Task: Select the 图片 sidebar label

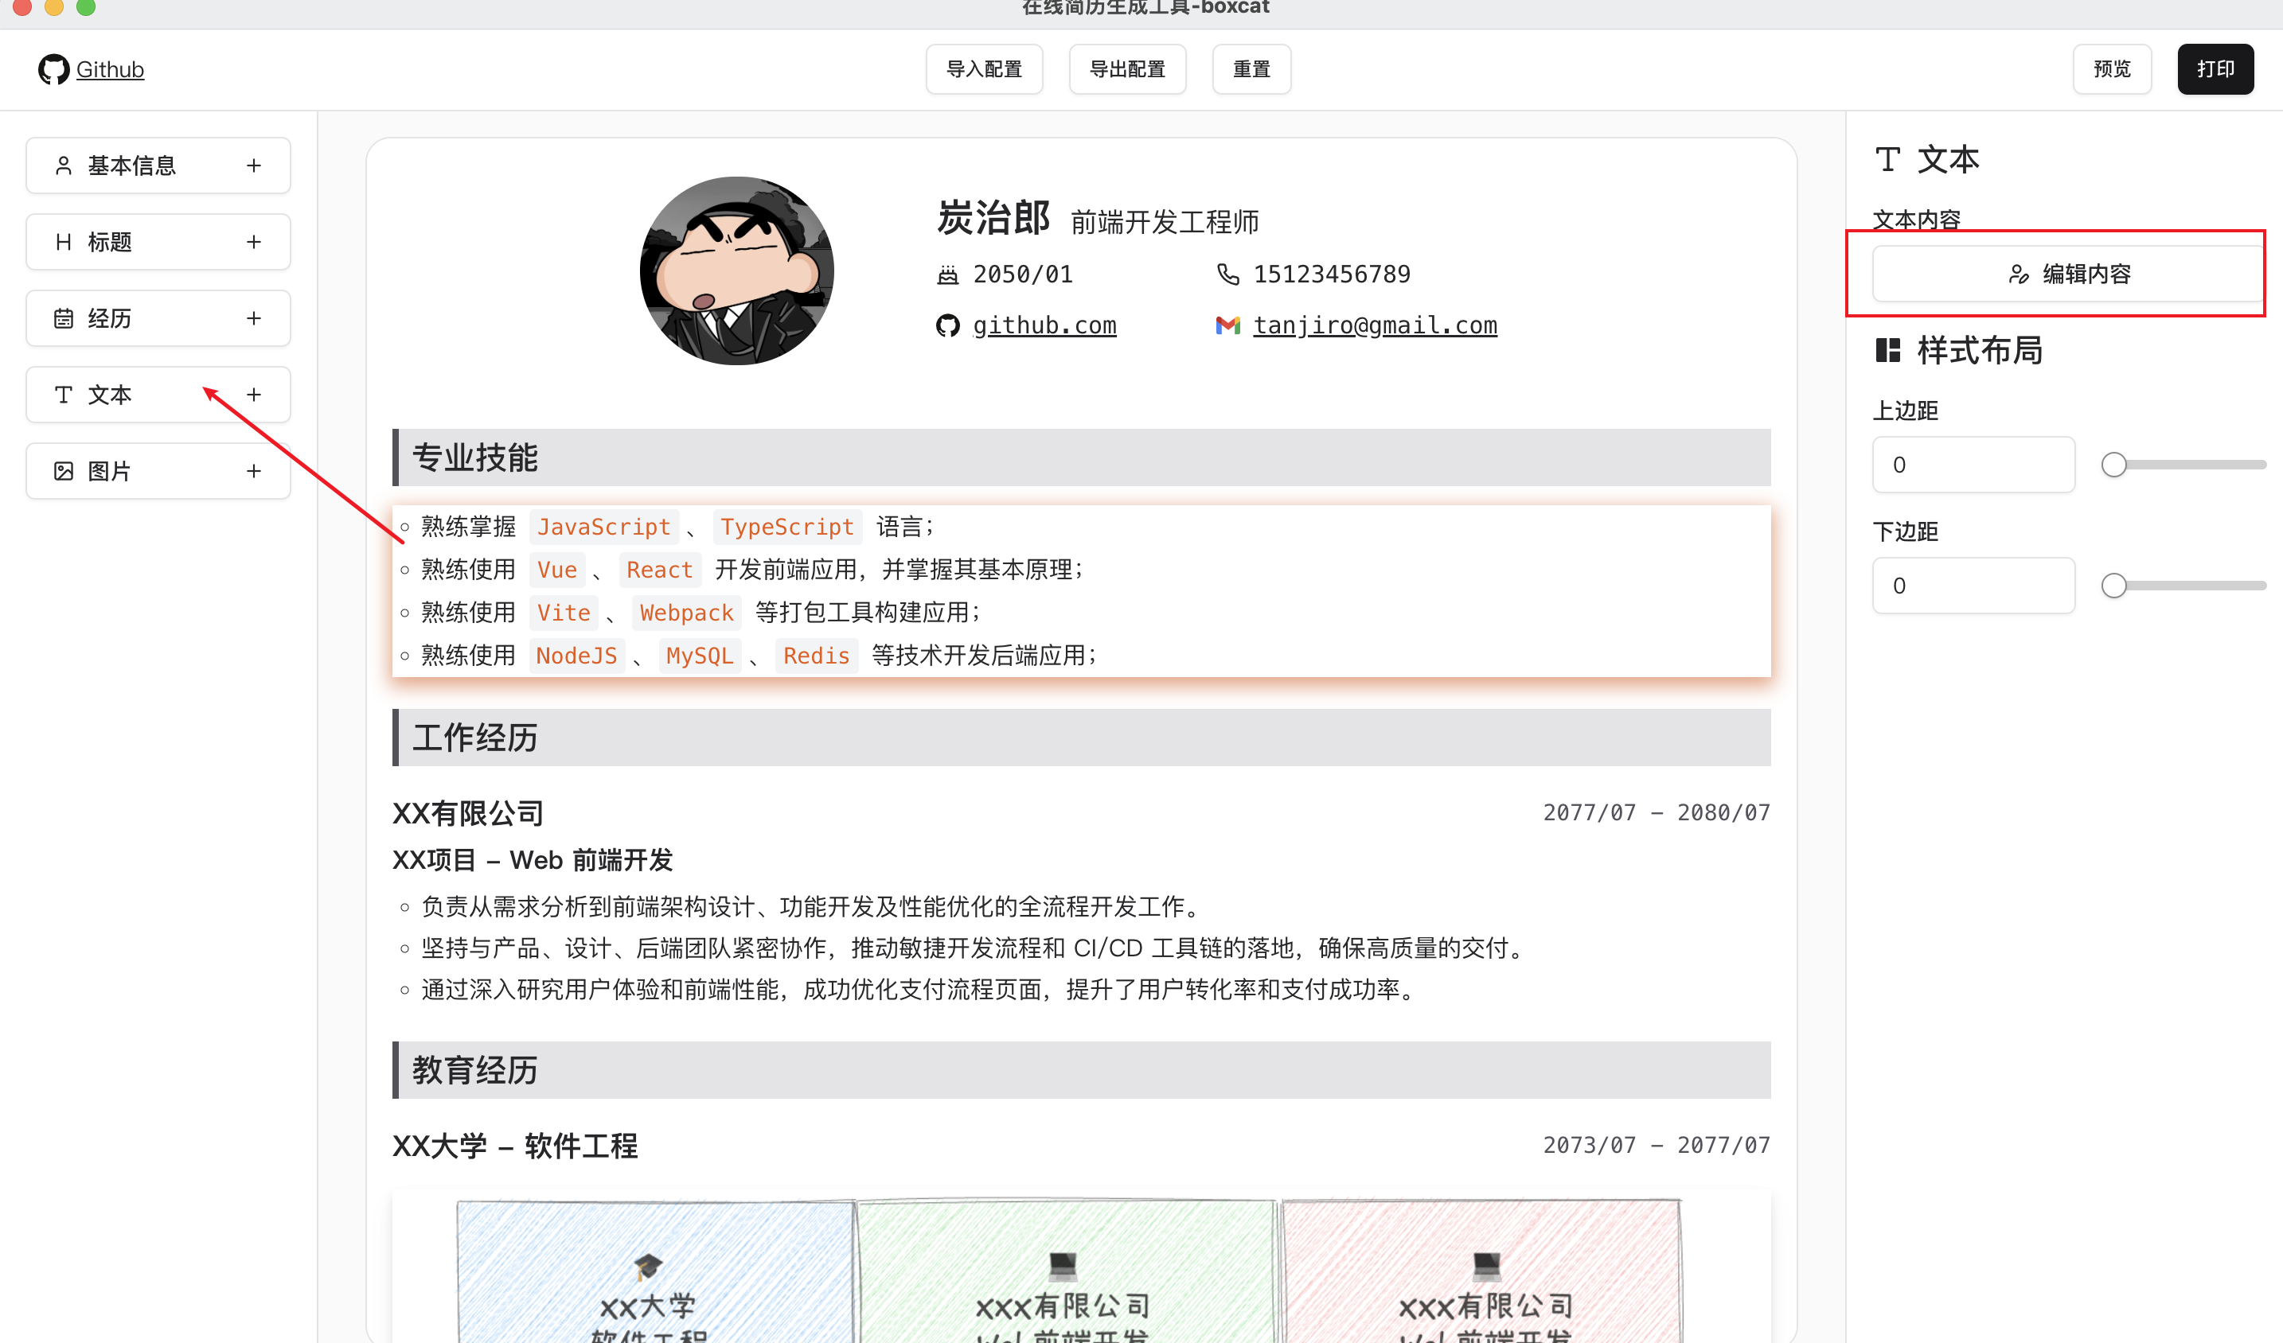Action: (x=110, y=470)
